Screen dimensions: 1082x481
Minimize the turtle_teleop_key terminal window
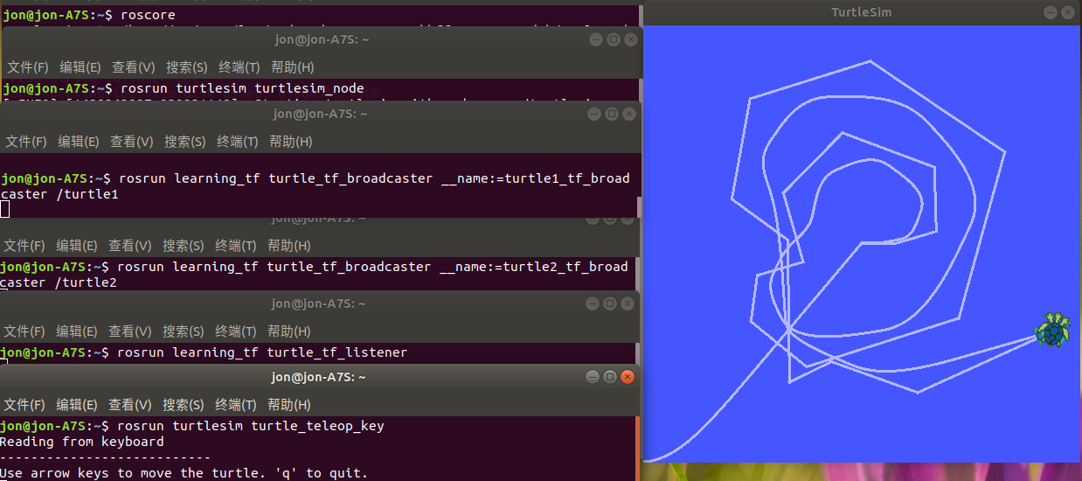(x=593, y=377)
